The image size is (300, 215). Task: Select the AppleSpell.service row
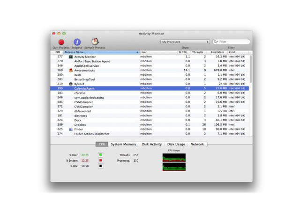click(x=150, y=66)
